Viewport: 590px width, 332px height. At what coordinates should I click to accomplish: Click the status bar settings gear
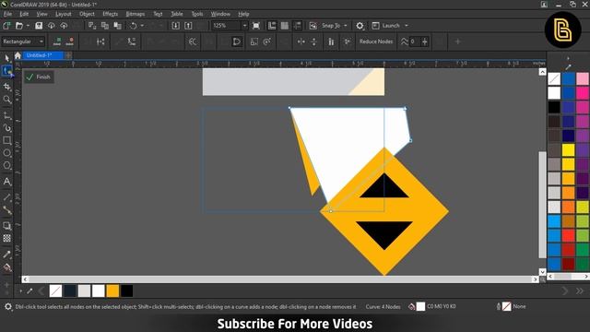coord(8,307)
